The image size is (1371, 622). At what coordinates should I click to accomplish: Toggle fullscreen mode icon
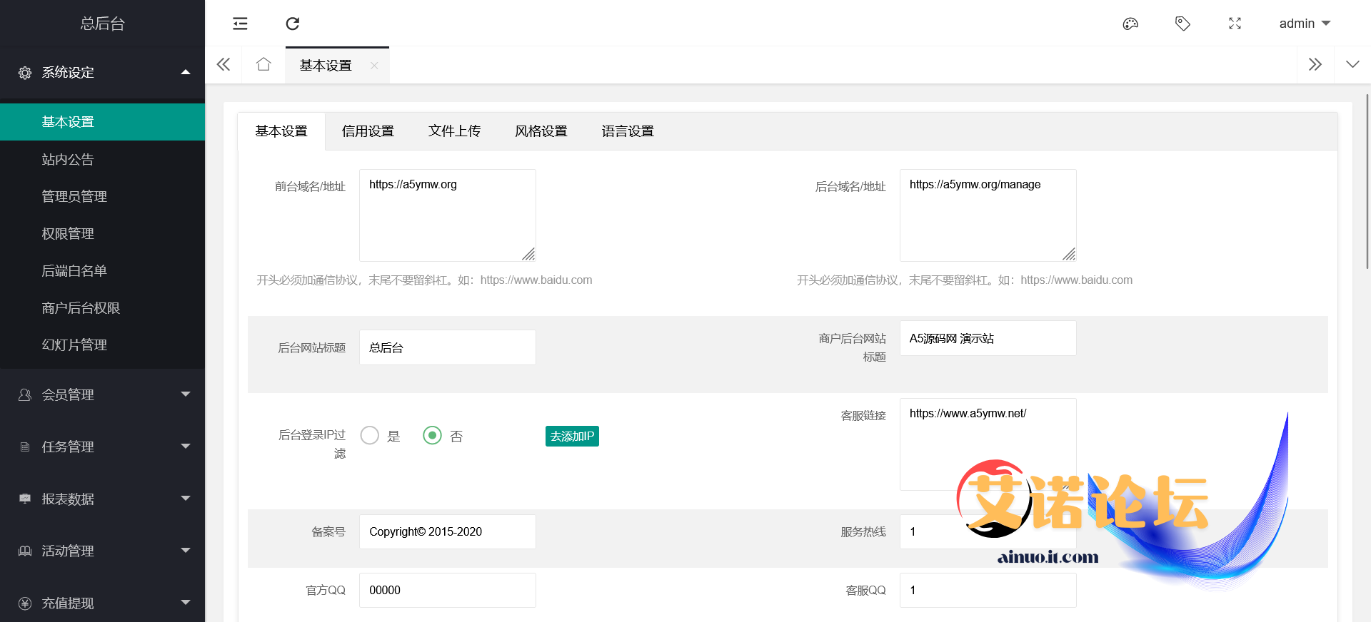[1235, 24]
